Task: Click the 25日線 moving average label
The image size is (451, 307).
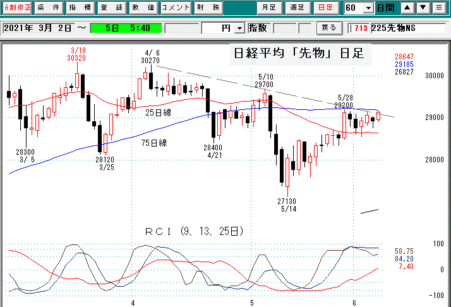Action: pos(158,112)
